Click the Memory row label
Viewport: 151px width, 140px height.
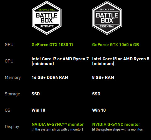[13, 78]
